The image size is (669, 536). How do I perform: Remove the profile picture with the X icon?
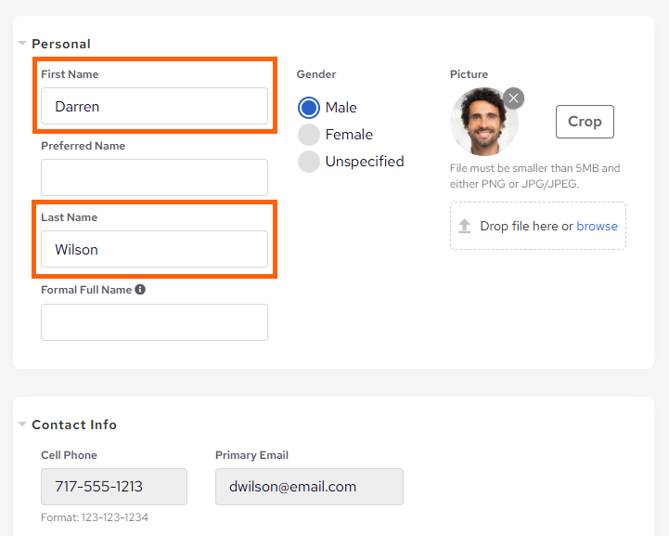513,98
